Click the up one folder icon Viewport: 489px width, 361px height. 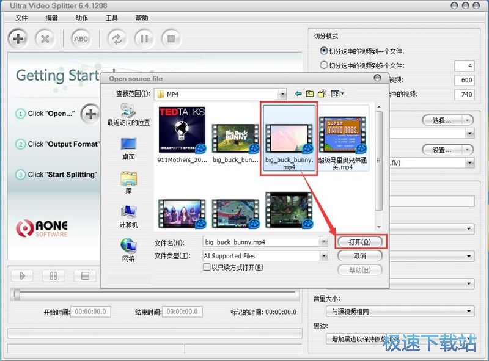pos(310,93)
